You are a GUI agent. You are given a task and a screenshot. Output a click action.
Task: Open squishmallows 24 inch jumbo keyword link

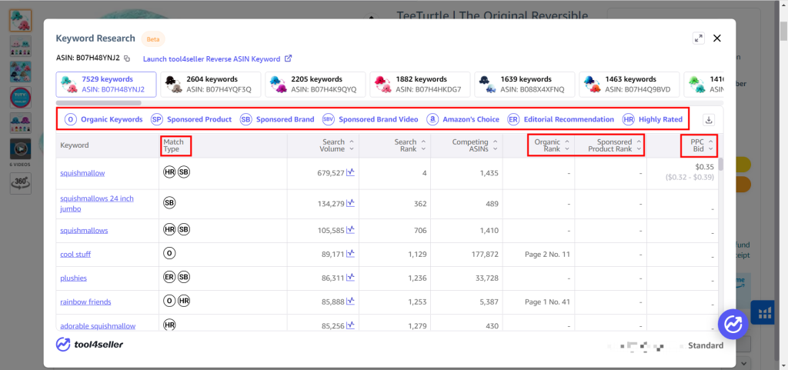pos(97,204)
